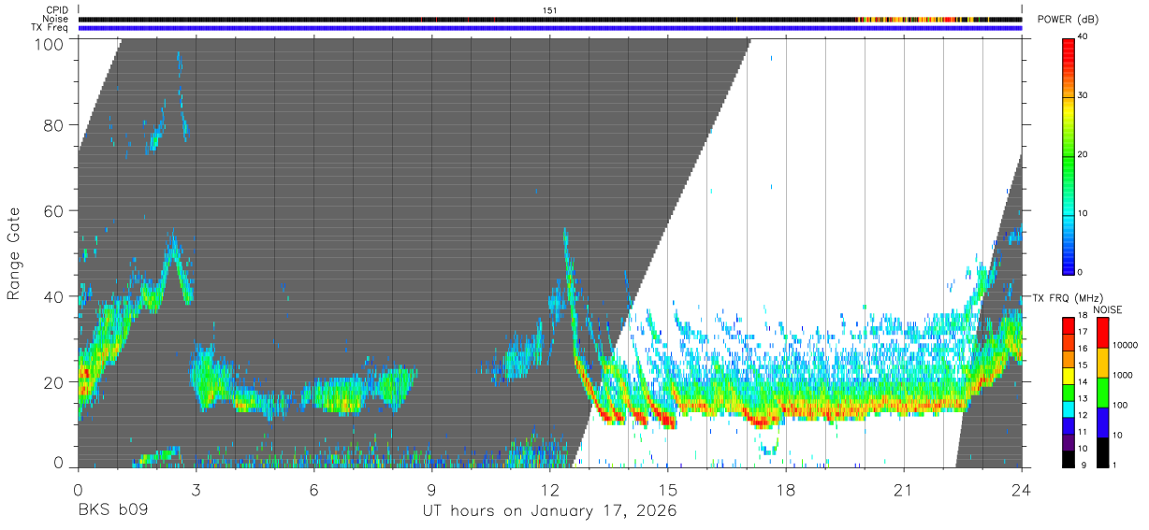Click the 10000 noise scale label
The height and width of the screenshot is (530, 1149).
tap(1124, 345)
